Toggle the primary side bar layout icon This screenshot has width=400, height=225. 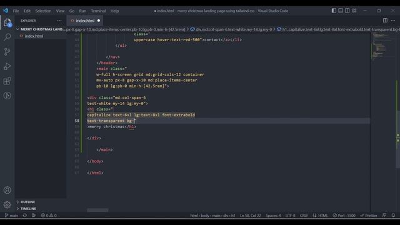pyautogui.click(x=334, y=11)
